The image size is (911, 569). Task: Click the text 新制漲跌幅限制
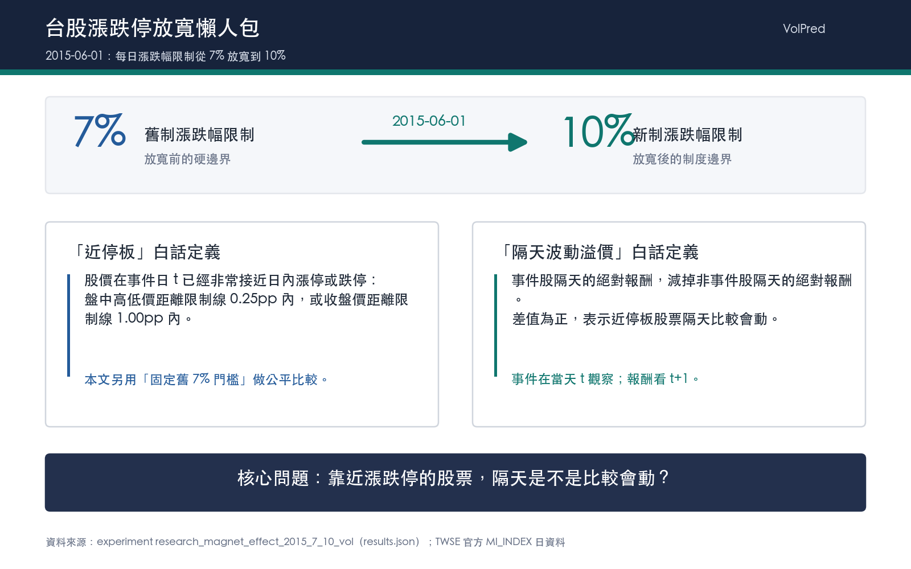click(x=687, y=135)
